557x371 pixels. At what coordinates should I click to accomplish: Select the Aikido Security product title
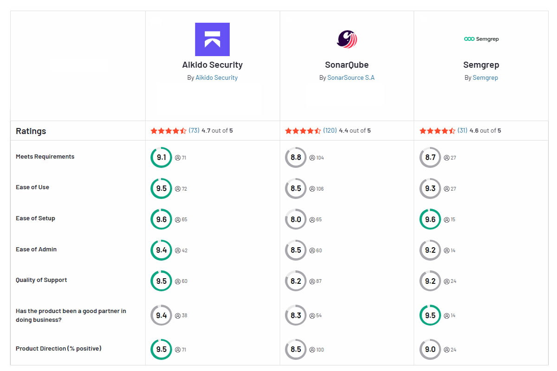[212, 65]
